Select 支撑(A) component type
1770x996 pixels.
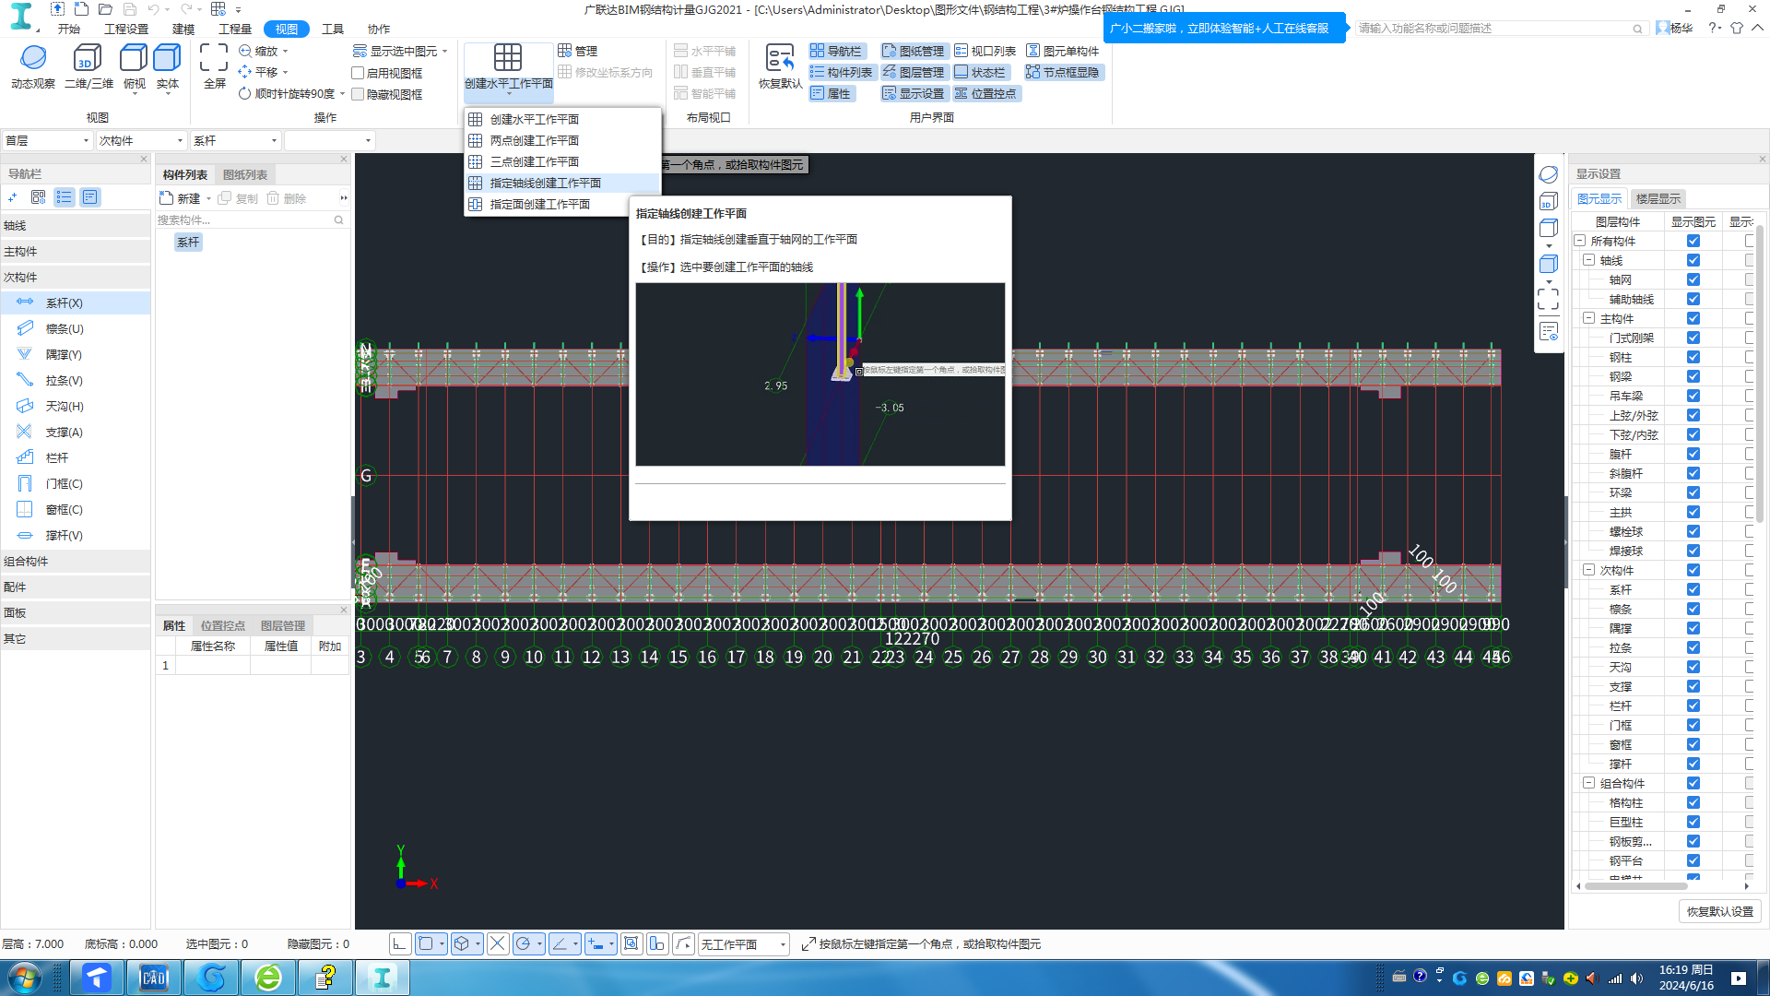click(x=76, y=432)
